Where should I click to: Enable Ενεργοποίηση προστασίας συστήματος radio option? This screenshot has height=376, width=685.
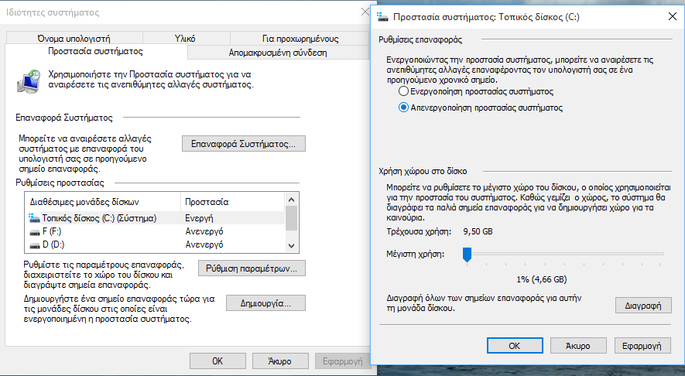pos(403,91)
